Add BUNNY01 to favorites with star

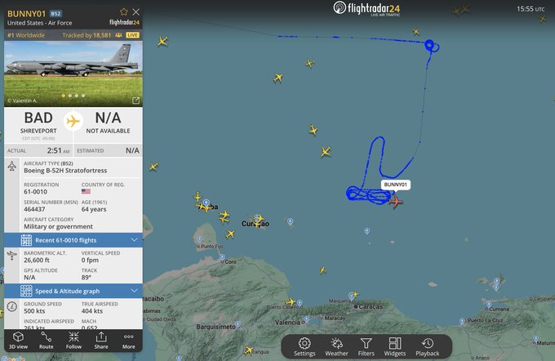pos(123,11)
